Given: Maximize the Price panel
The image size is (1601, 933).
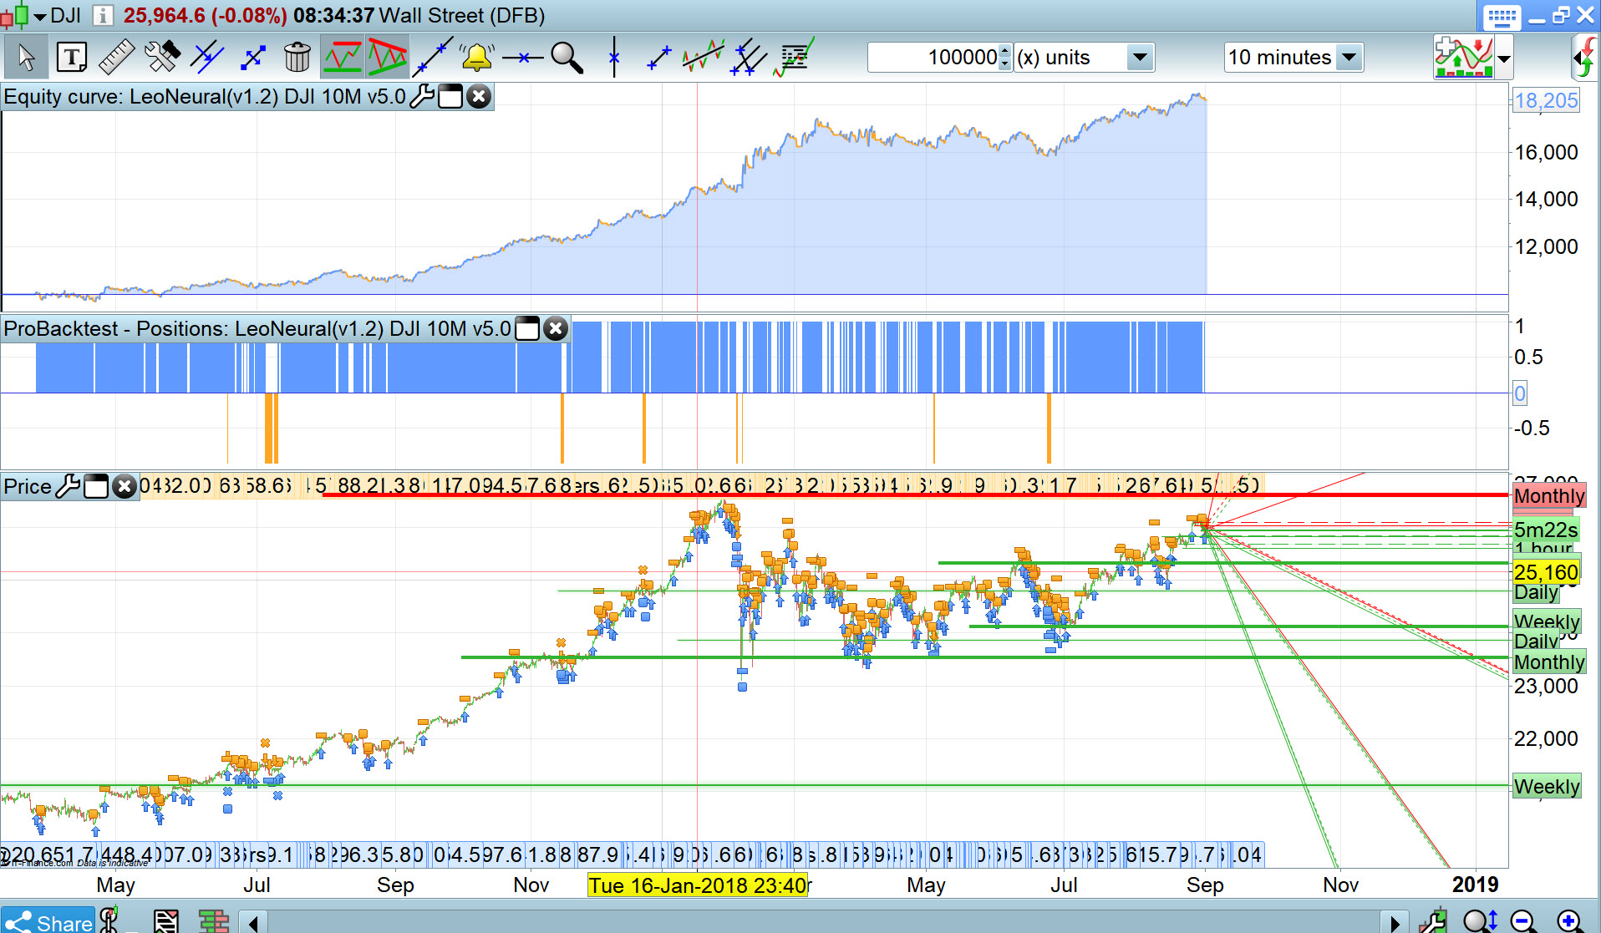Looking at the screenshot, I should [x=96, y=486].
